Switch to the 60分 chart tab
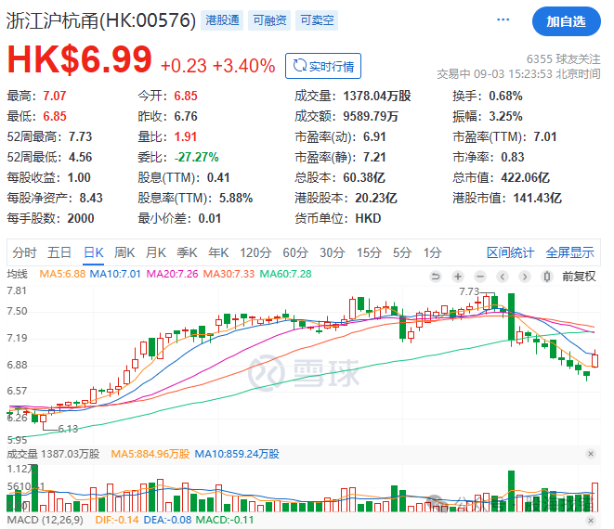The height and width of the screenshot is (529, 614). click(x=295, y=252)
